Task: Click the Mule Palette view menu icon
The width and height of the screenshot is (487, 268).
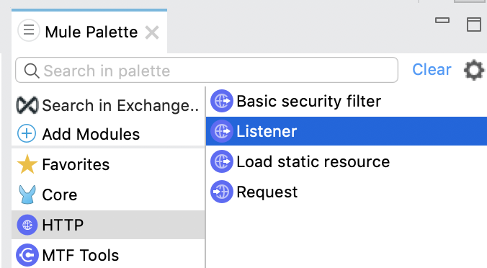Action: tap(29, 30)
